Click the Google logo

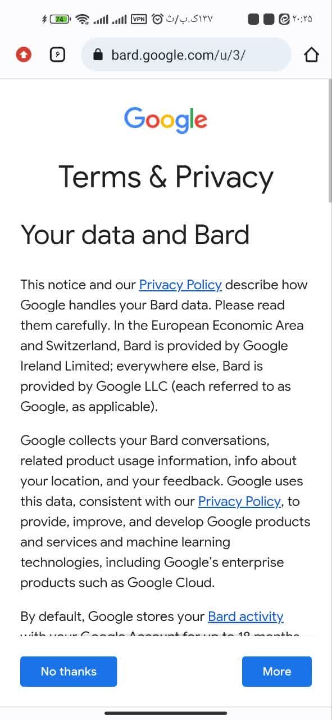pos(166,119)
